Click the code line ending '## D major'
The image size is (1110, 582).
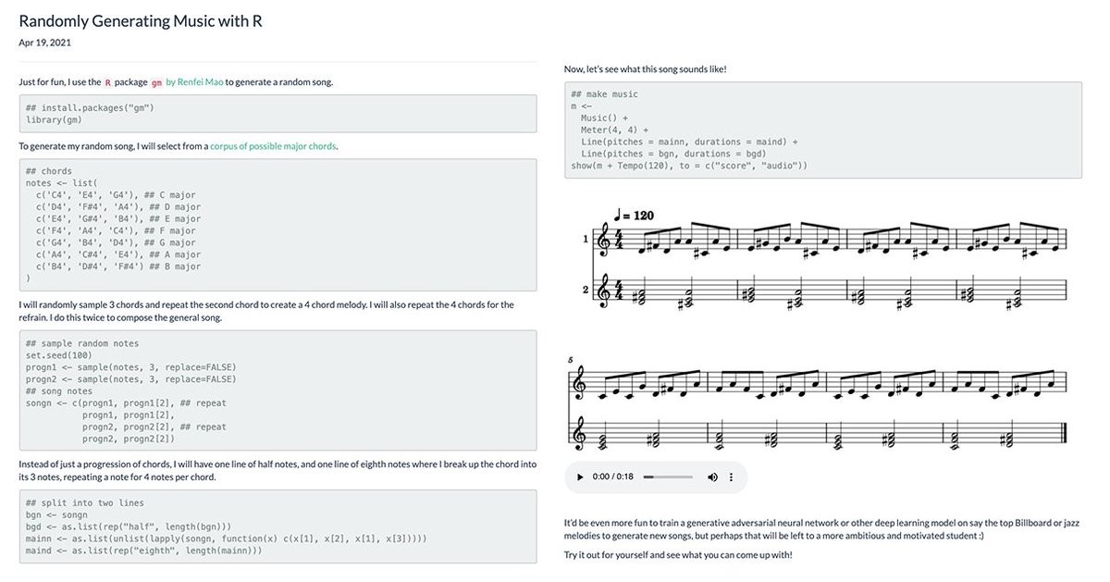point(118,207)
